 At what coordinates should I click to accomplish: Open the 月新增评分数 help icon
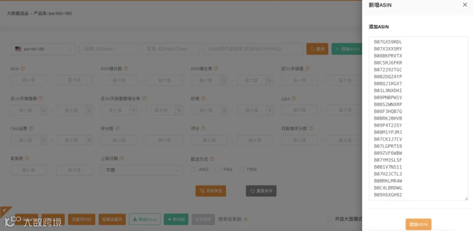pos(311,128)
